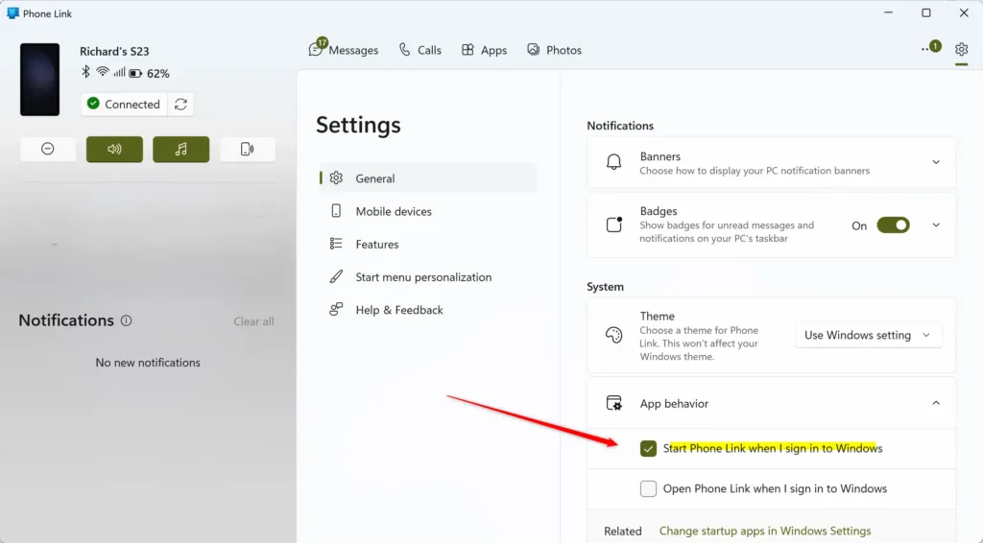Toggle audio player music button

[180, 149]
